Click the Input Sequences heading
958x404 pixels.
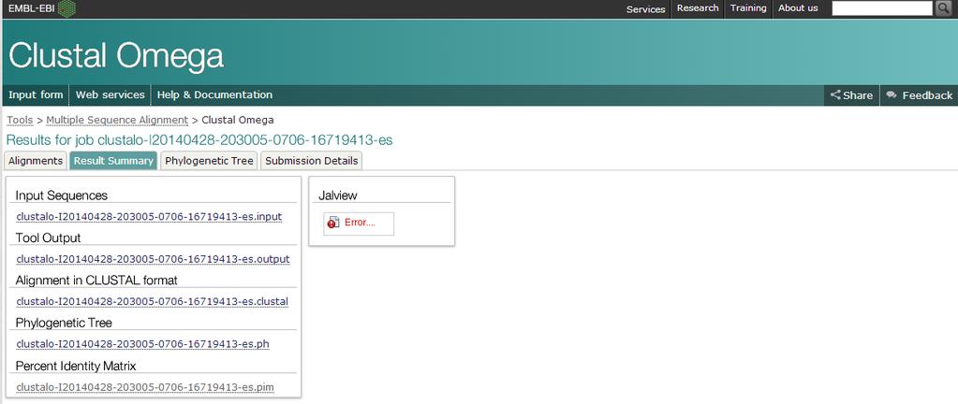click(62, 195)
